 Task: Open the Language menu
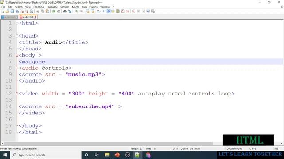52,7
